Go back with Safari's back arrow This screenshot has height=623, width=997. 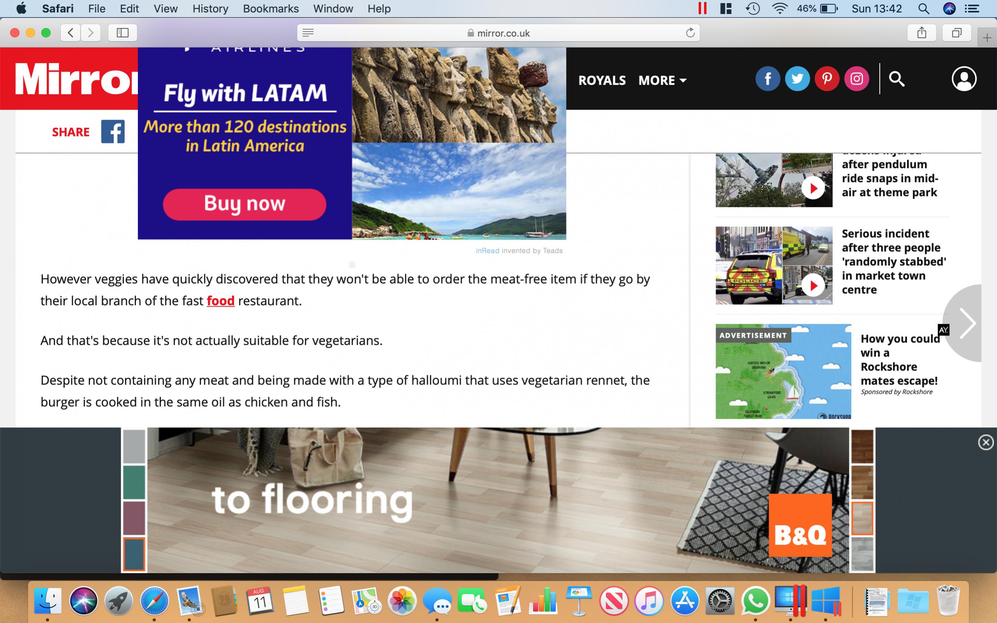[x=71, y=33]
